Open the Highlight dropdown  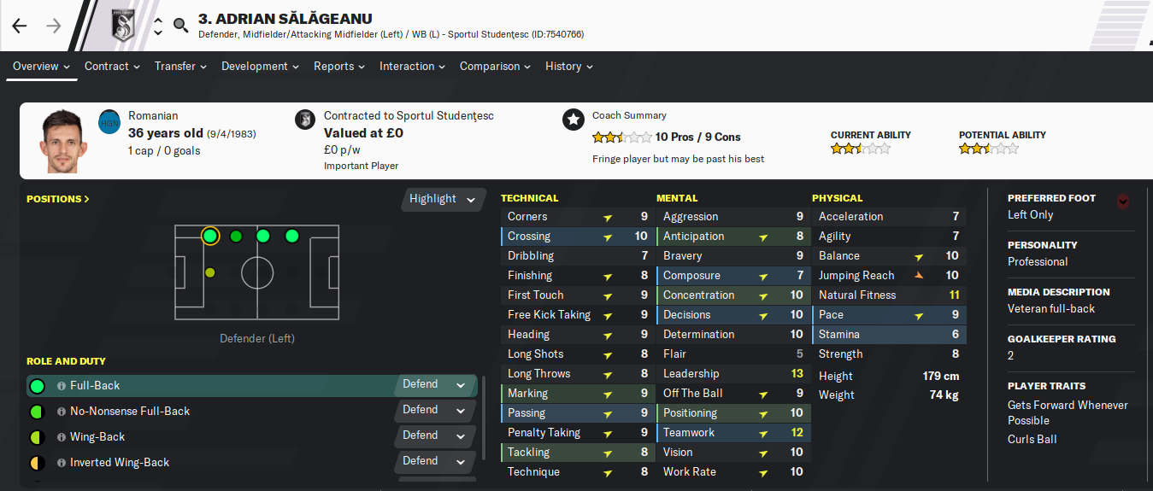point(443,199)
